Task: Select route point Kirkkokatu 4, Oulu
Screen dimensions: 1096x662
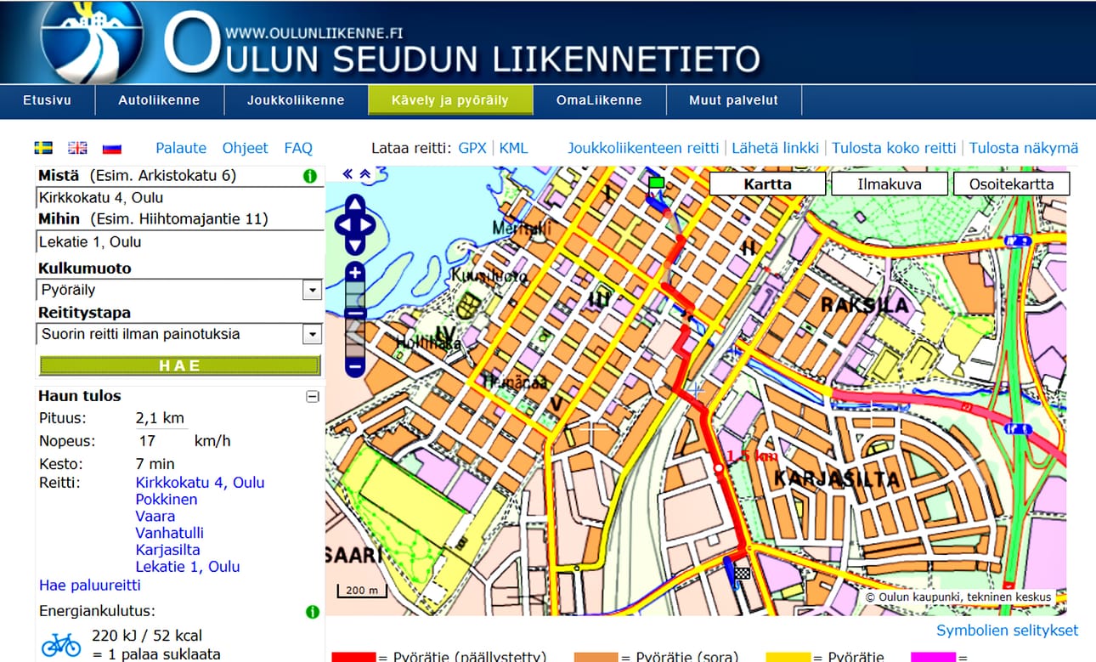Action: point(201,483)
